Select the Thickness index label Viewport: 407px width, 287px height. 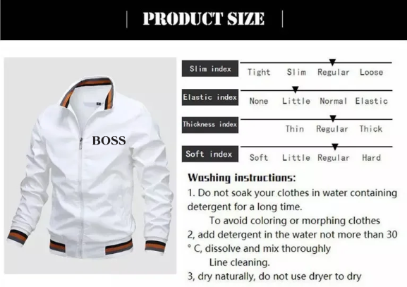point(210,125)
